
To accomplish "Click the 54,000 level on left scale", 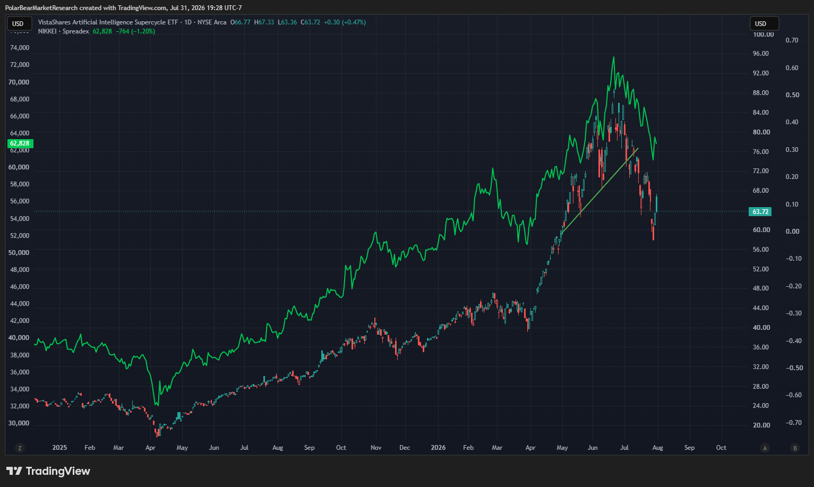I will click(20, 219).
